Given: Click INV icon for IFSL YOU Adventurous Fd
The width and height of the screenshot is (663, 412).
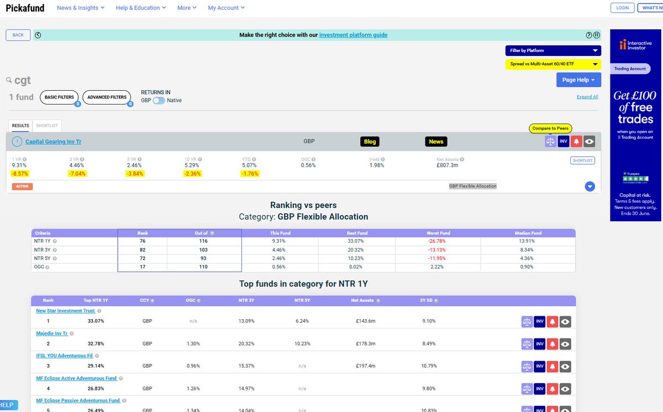Looking at the screenshot, I should pos(540,366).
